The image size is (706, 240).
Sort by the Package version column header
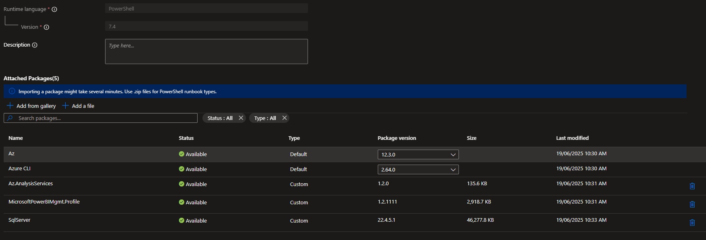click(397, 138)
